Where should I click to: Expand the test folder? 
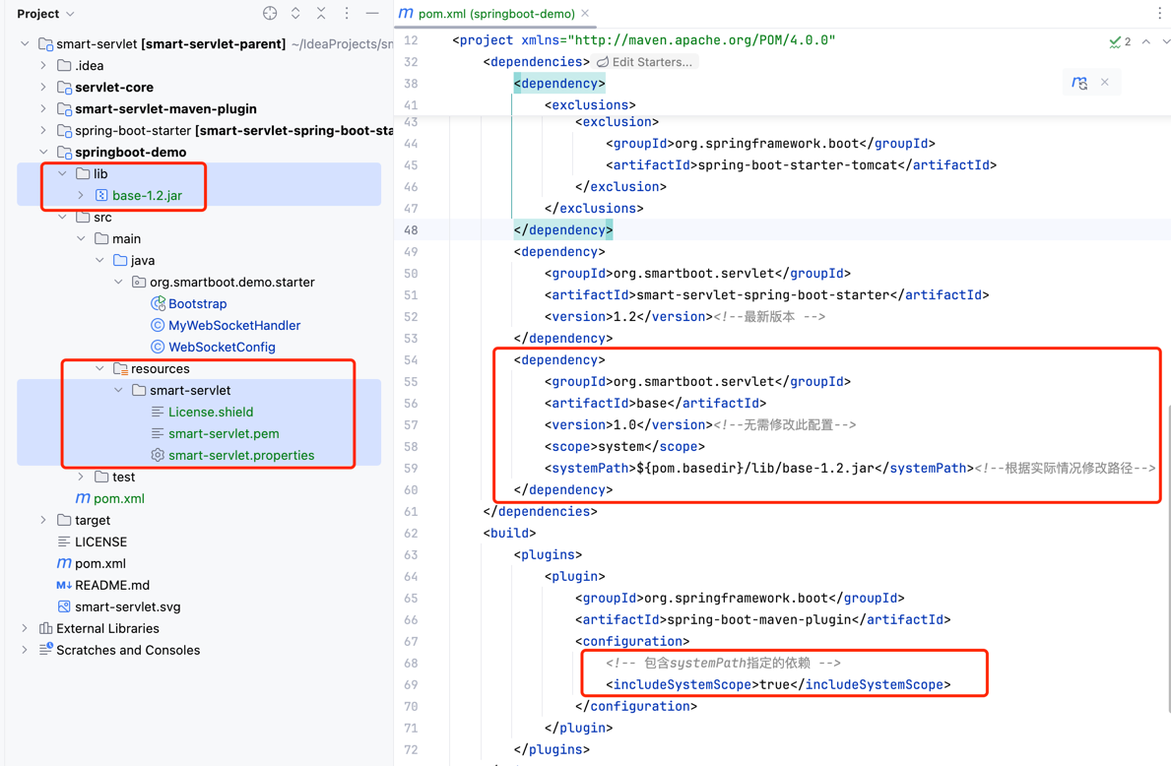click(81, 478)
